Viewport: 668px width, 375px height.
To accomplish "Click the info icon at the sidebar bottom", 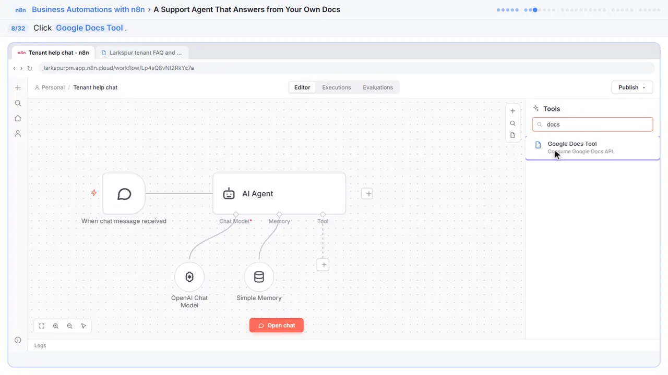I will click(x=18, y=340).
